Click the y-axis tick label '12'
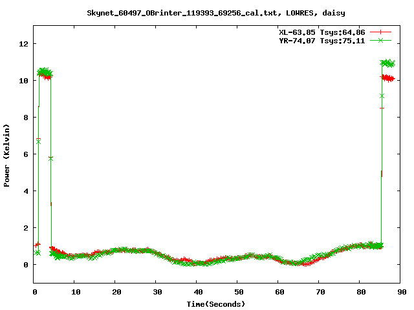This screenshot has width=414, height=310. click(23, 44)
